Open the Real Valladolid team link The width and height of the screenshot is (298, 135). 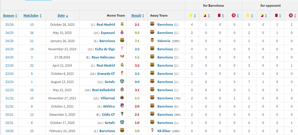coord(103,90)
